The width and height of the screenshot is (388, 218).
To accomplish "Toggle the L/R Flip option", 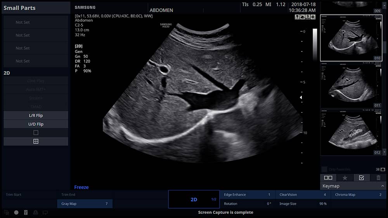I will pos(36,115).
